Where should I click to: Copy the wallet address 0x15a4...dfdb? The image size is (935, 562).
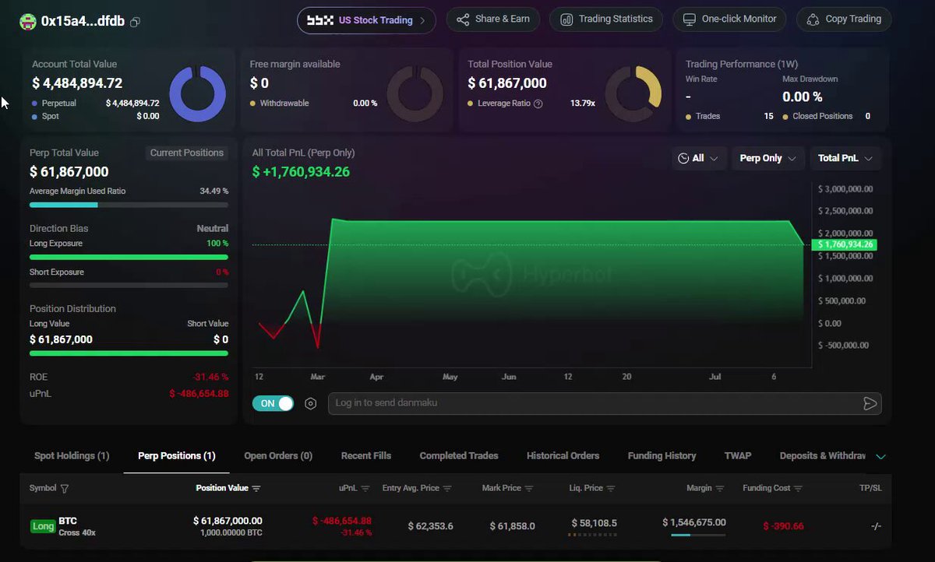point(136,22)
